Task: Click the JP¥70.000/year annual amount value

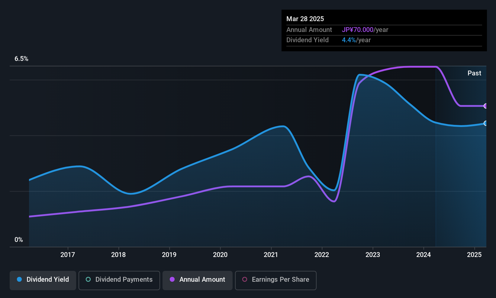Action: click(x=365, y=30)
